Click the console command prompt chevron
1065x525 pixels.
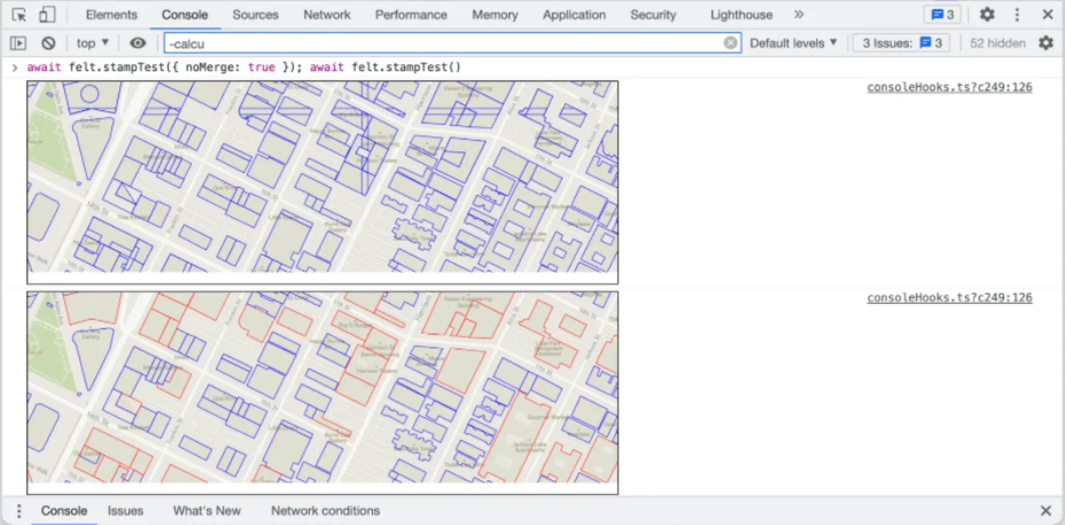tap(14, 68)
